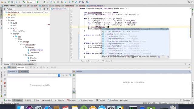The height and width of the screenshot is (109, 194).
Task: Open the Terminal tool window
Action: (101, 100)
